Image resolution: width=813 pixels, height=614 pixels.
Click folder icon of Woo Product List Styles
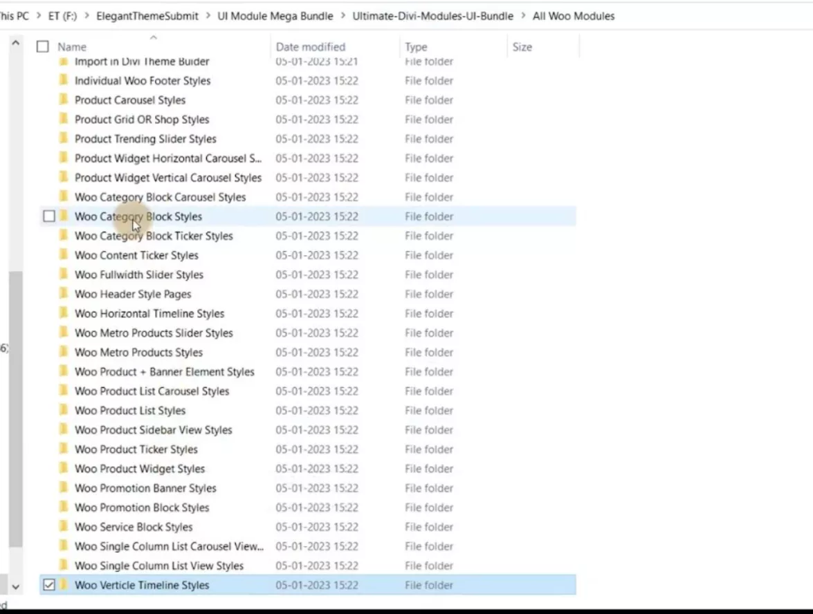point(64,410)
